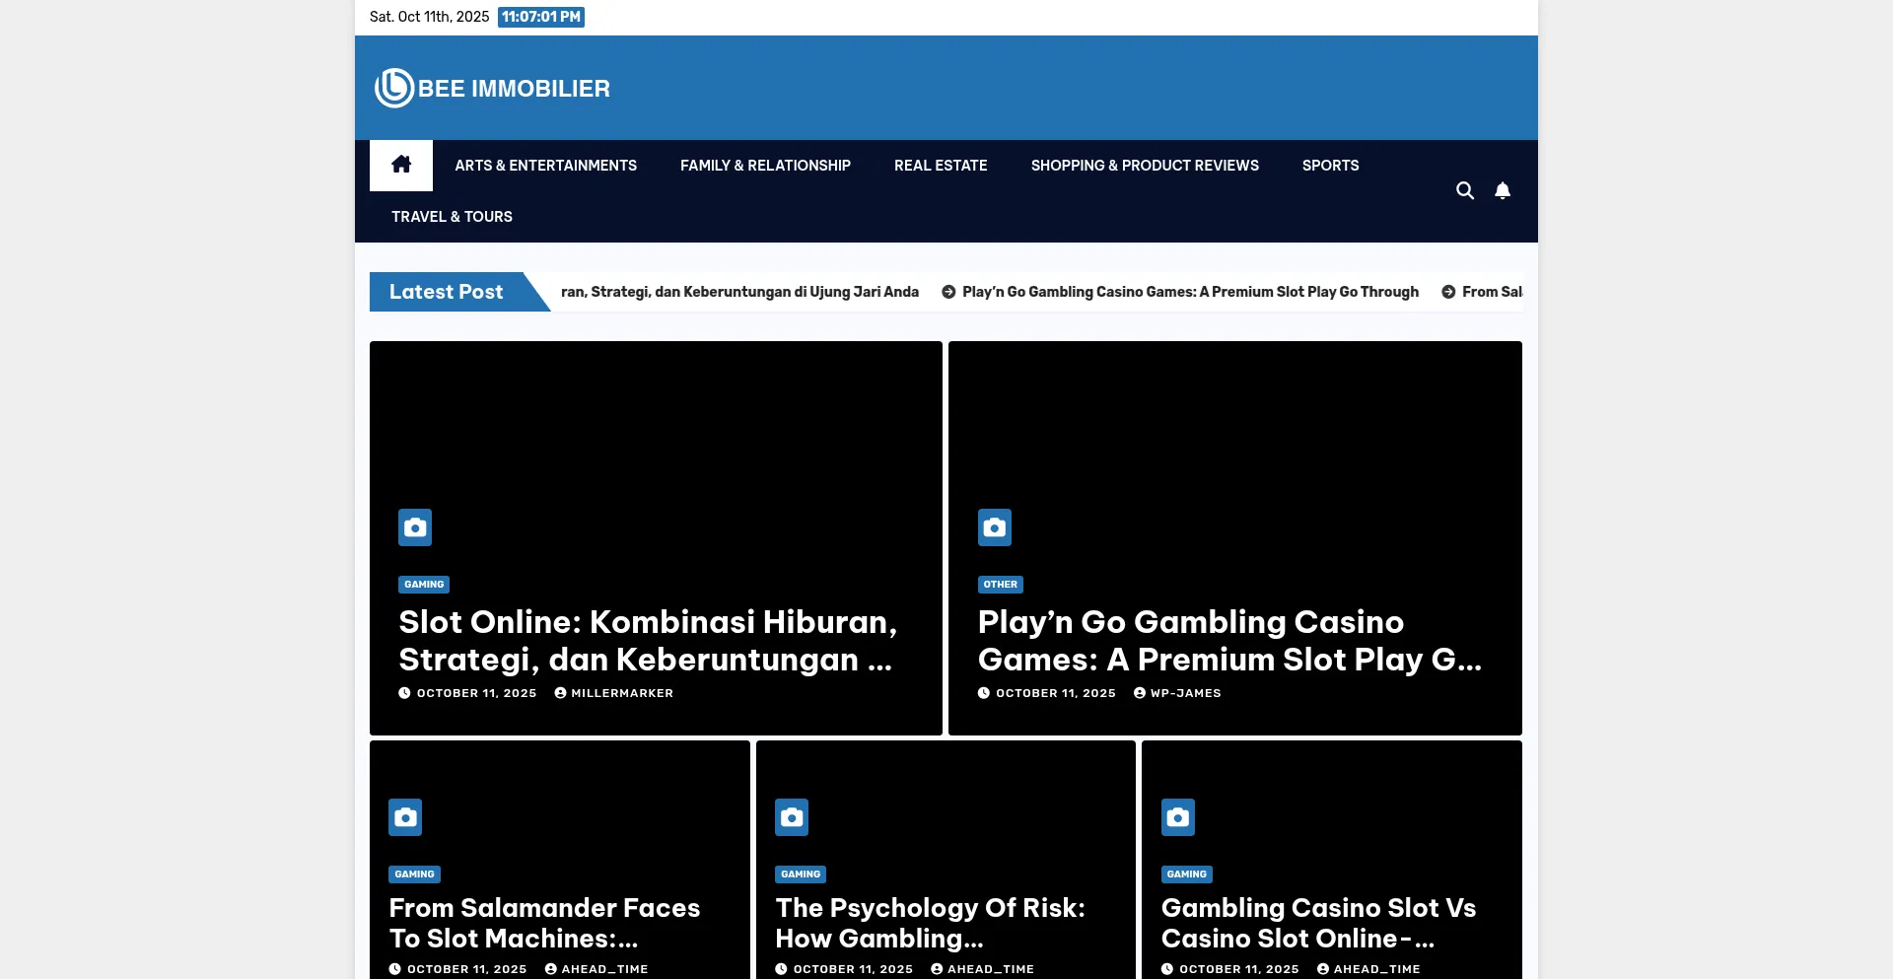Open Family & Relationship menu item
1893x979 pixels.
(x=765, y=166)
